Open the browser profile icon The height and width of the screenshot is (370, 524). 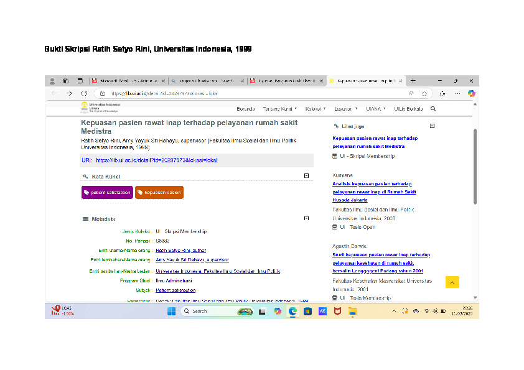pos(52,81)
